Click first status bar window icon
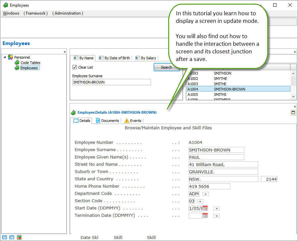 point(5,237)
